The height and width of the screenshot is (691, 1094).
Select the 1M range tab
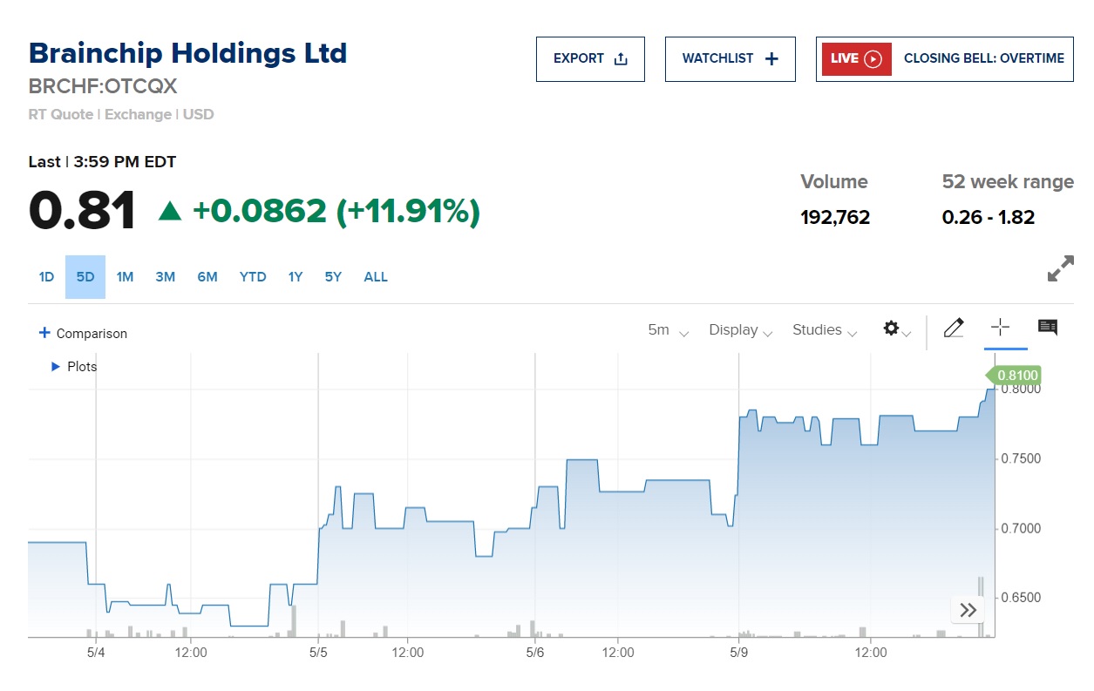click(x=125, y=277)
